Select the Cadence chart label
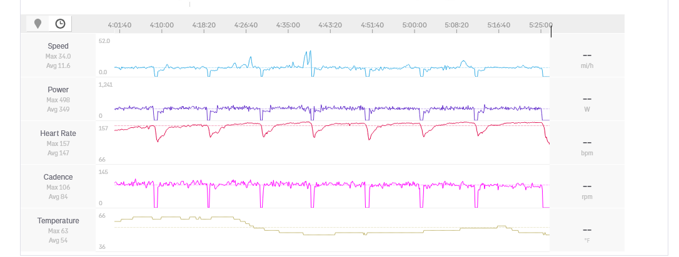 click(x=58, y=177)
